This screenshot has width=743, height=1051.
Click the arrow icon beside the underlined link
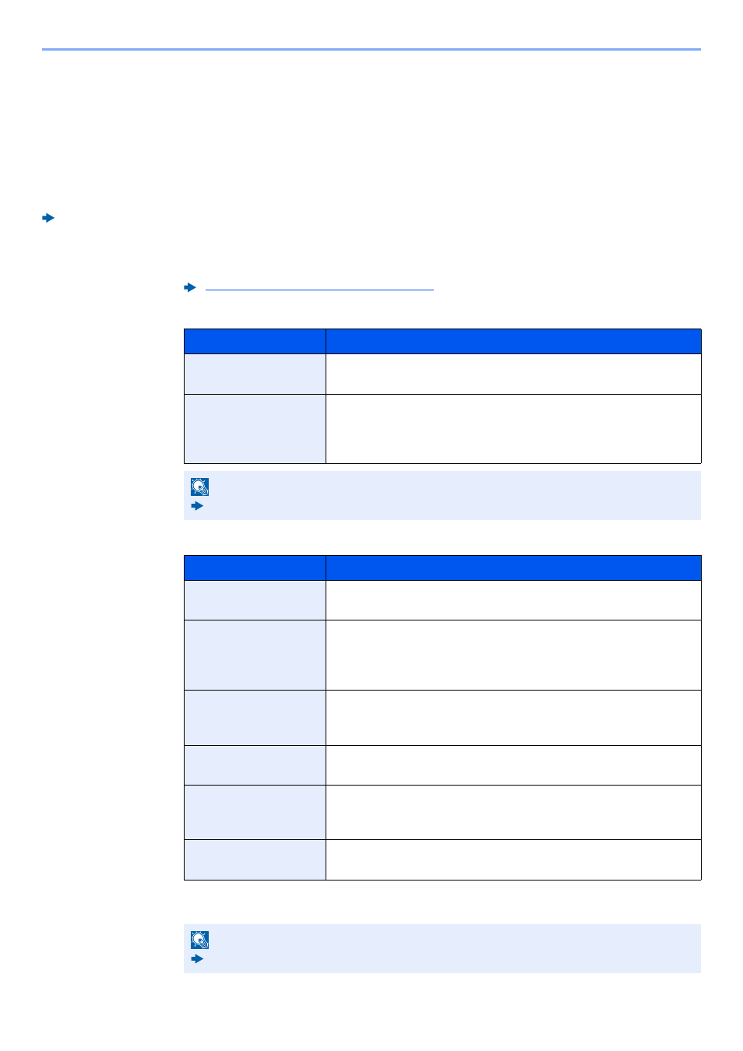click(190, 287)
